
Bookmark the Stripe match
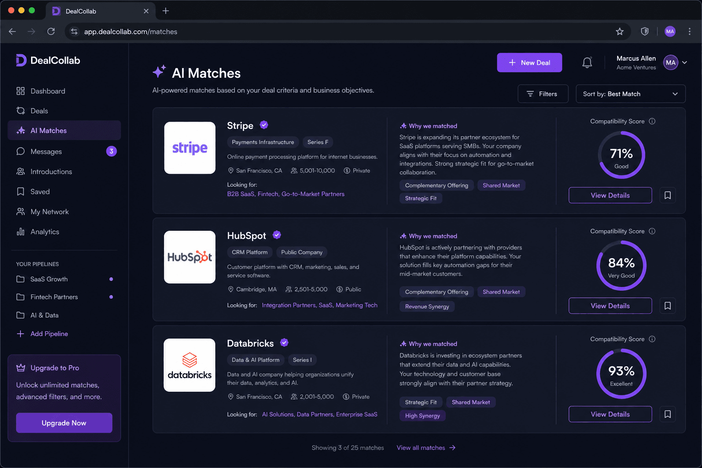pyautogui.click(x=668, y=195)
